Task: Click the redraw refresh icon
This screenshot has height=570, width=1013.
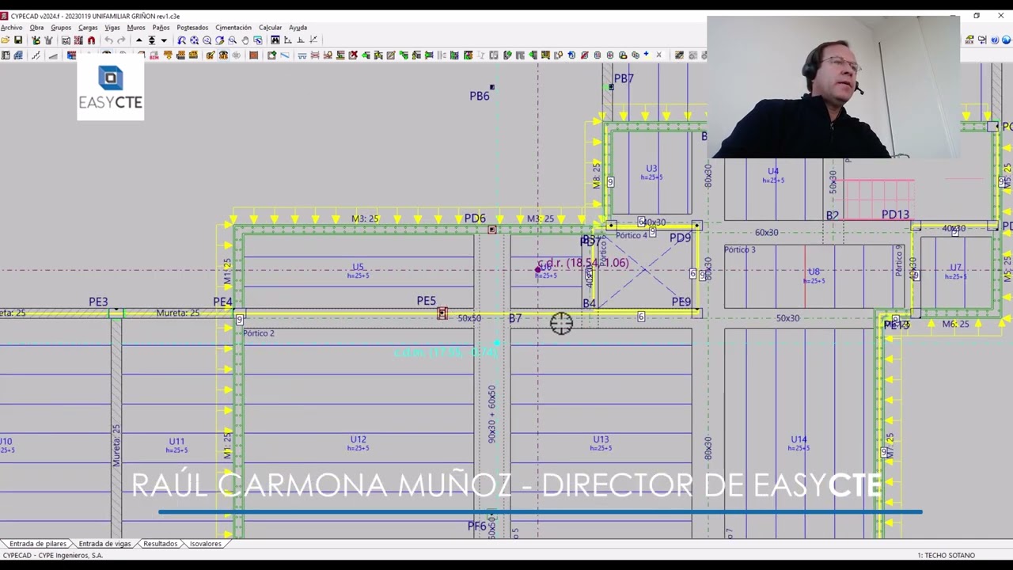Action: [219, 40]
